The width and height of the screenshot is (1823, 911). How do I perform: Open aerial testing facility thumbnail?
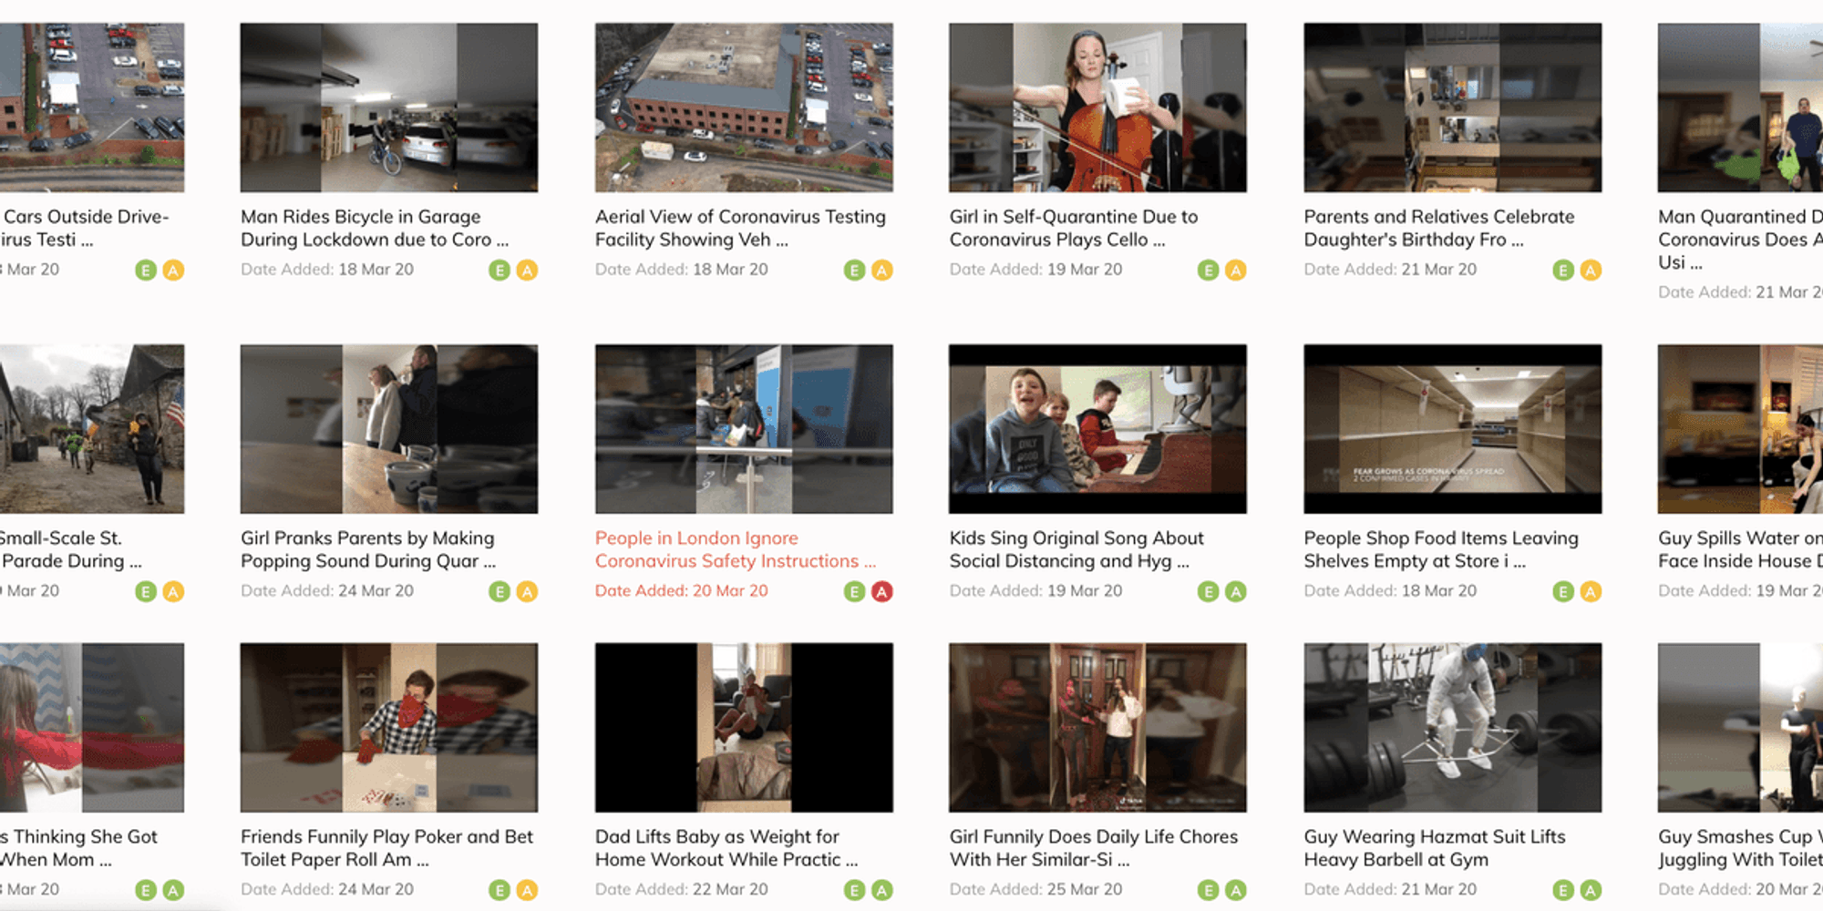[744, 107]
